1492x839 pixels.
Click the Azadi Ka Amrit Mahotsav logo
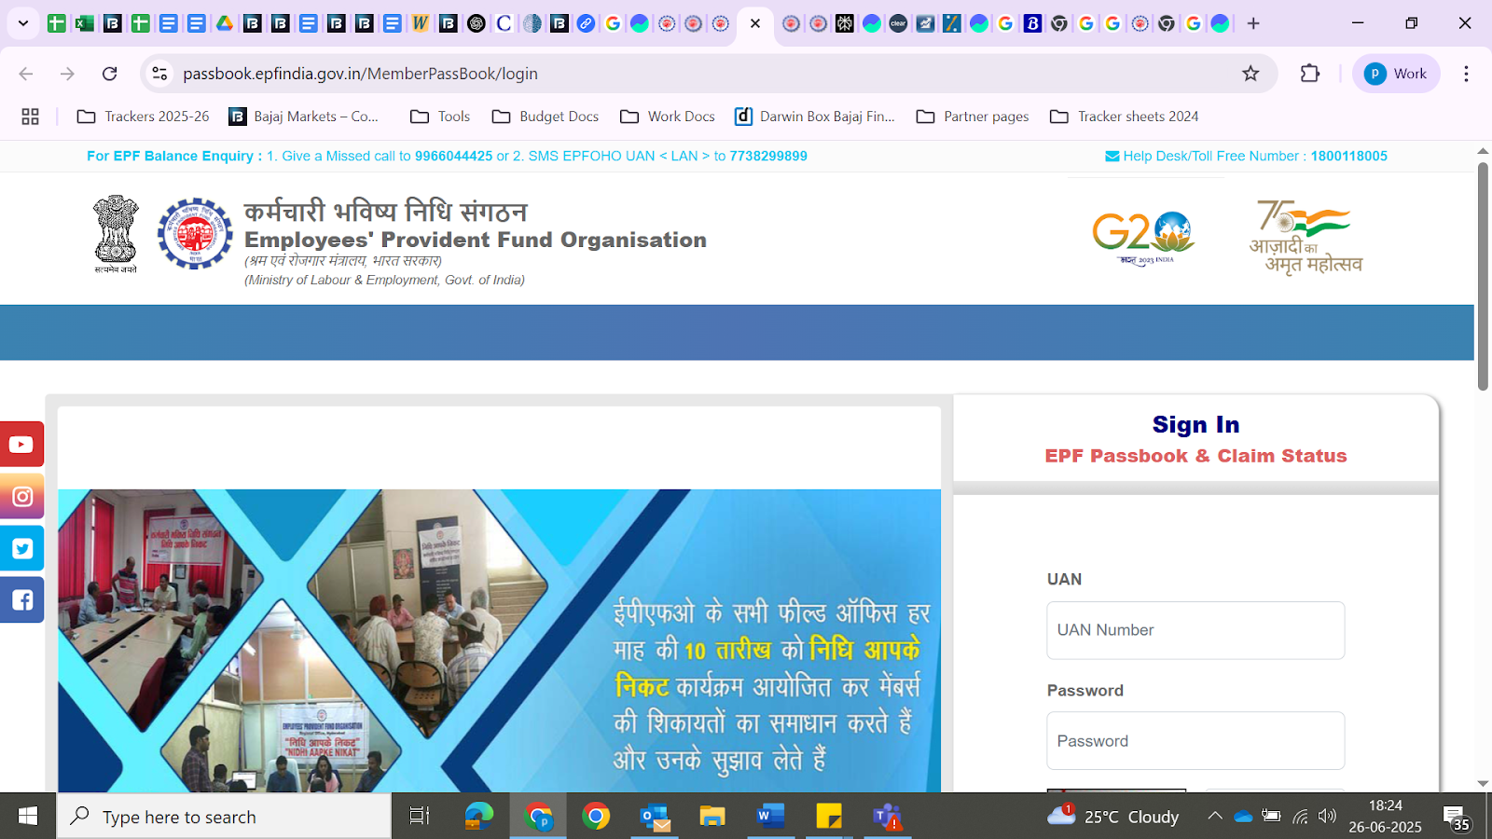tap(1305, 237)
